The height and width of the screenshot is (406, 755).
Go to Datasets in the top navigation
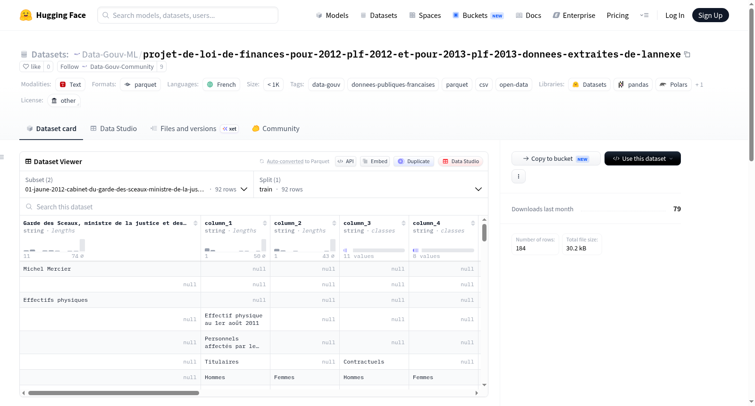pyautogui.click(x=378, y=15)
